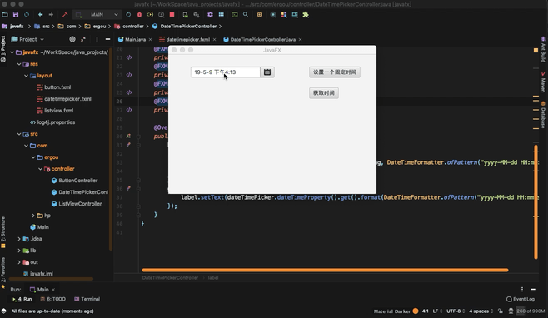Collapse the src folder
548x318 pixels.
point(19,134)
